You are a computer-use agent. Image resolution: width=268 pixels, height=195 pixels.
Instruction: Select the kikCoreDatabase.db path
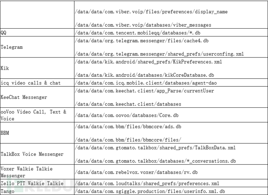(x=150, y=74)
